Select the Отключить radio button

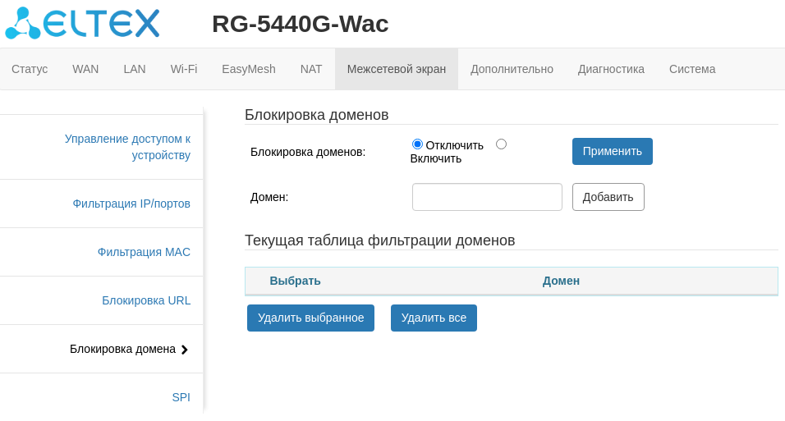(417, 144)
